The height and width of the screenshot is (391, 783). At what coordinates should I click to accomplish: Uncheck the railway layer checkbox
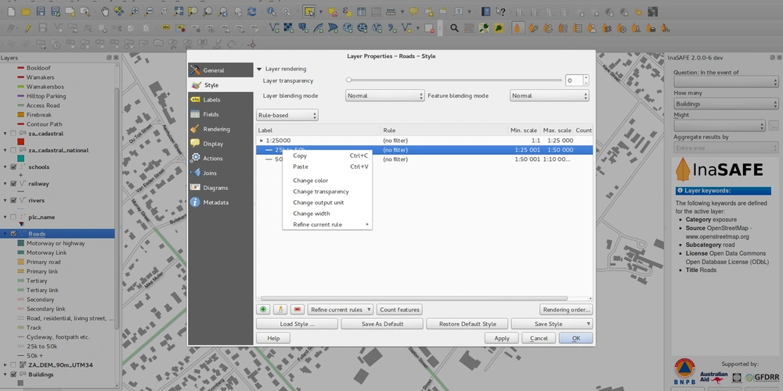click(x=13, y=184)
